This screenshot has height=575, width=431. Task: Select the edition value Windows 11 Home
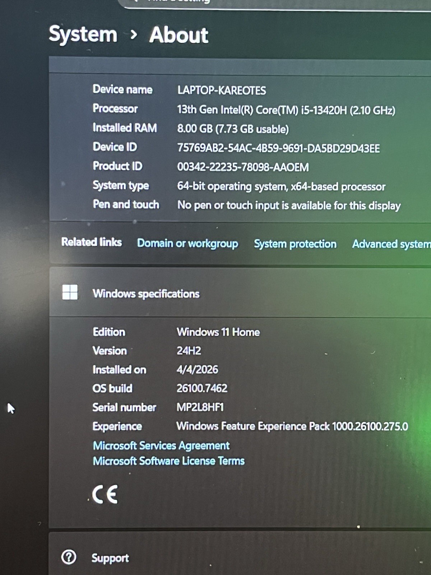coord(218,332)
